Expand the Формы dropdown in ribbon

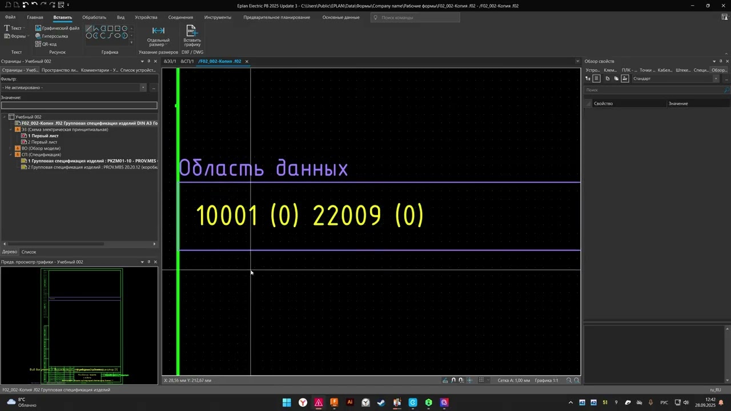(x=29, y=36)
